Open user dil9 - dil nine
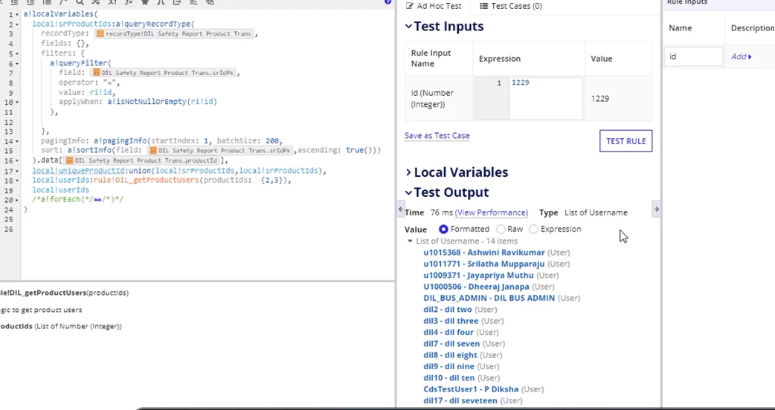775x410 pixels. point(448,366)
